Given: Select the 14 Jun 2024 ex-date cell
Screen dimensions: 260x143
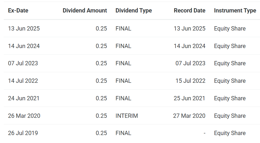Looking at the screenshot, I should 24,46.
